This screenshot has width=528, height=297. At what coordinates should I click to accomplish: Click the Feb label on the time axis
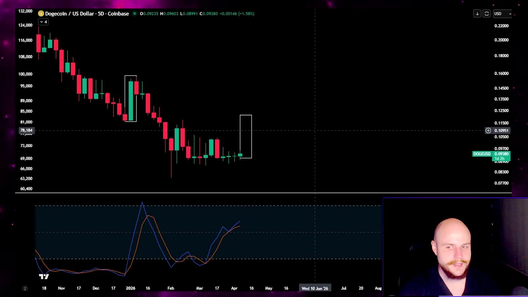pos(171,288)
